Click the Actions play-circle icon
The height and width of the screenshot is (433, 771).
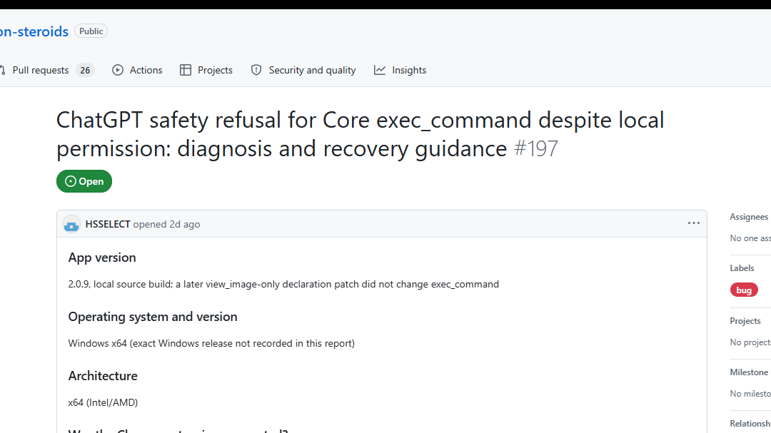[118, 71]
